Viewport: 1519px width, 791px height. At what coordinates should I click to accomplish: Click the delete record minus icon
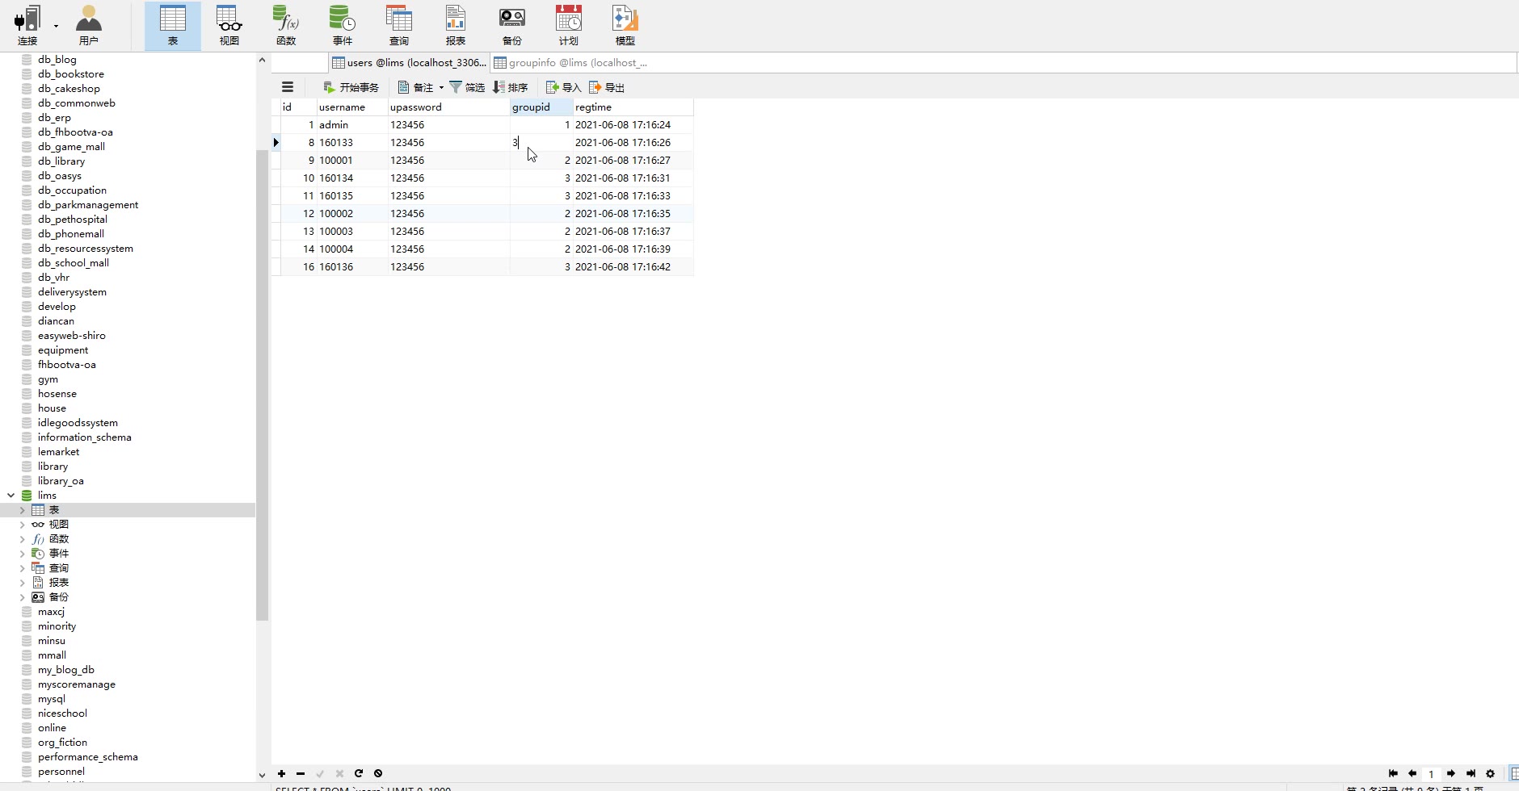coord(301,773)
